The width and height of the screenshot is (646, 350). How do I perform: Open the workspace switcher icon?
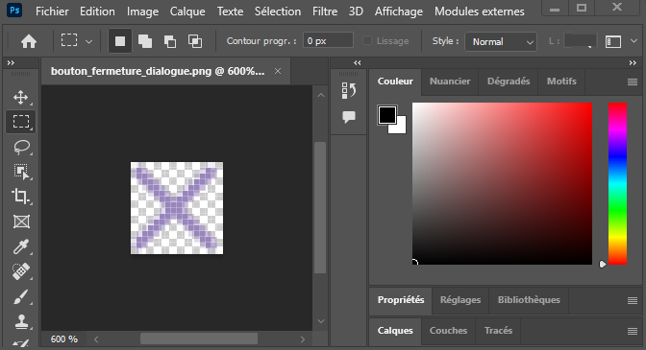pyautogui.click(x=613, y=41)
